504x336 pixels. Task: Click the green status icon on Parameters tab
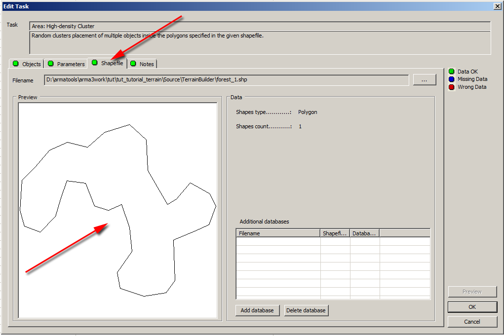(51, 64)
